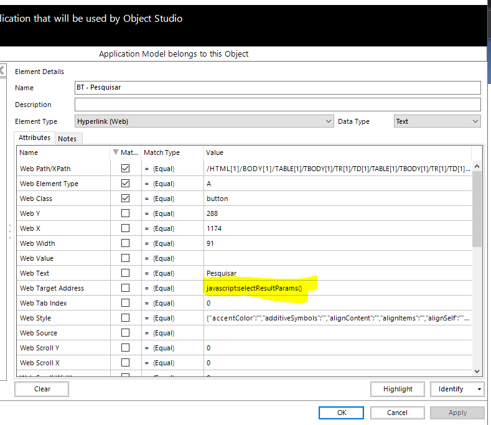Switch to the Notes tab
Viewport: 491px width, 425px height.
click(67, 138)
